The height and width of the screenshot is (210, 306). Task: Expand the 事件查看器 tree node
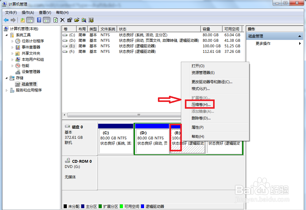coord(12,47)
